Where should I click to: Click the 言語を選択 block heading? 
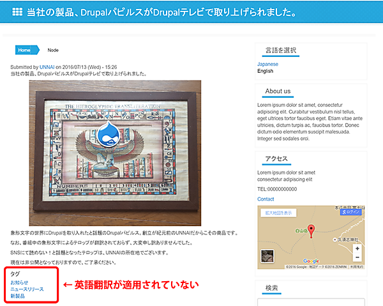[x=281, y=50]
